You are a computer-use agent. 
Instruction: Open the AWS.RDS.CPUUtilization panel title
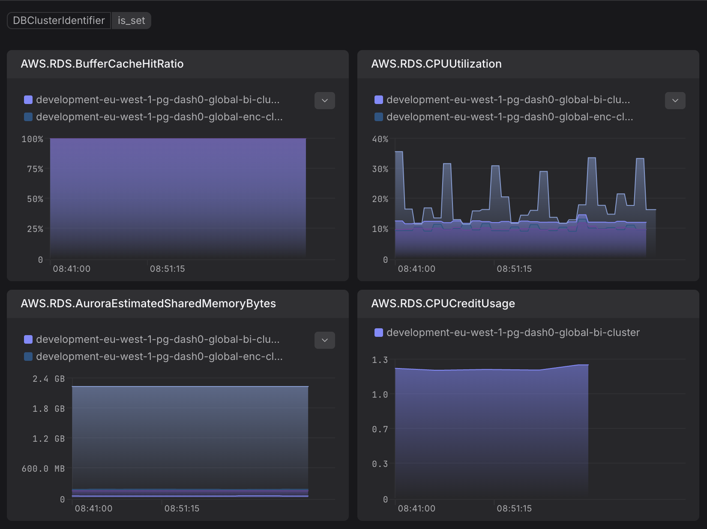436,64
